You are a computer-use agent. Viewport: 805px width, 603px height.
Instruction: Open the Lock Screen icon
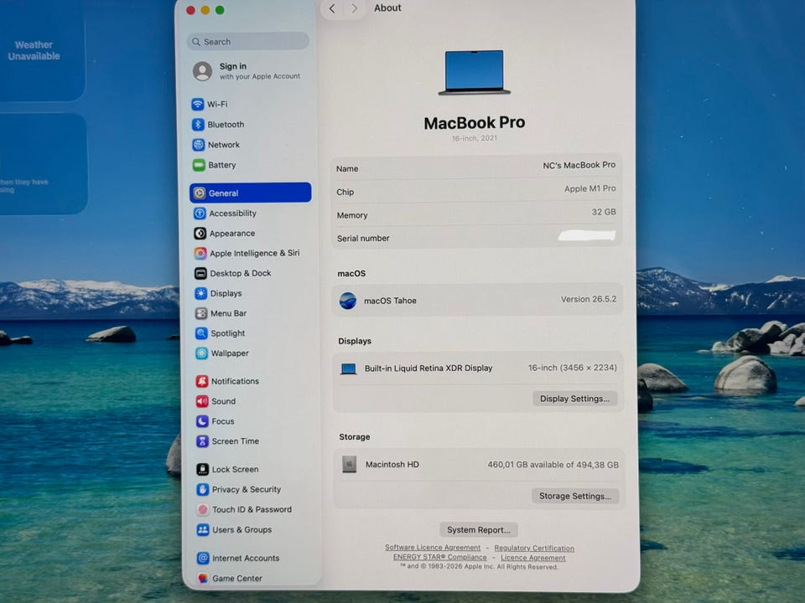[x=203, y=469]
